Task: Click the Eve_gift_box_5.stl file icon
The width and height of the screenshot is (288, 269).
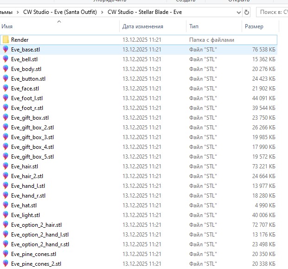Action: click(x=6, y=157)
